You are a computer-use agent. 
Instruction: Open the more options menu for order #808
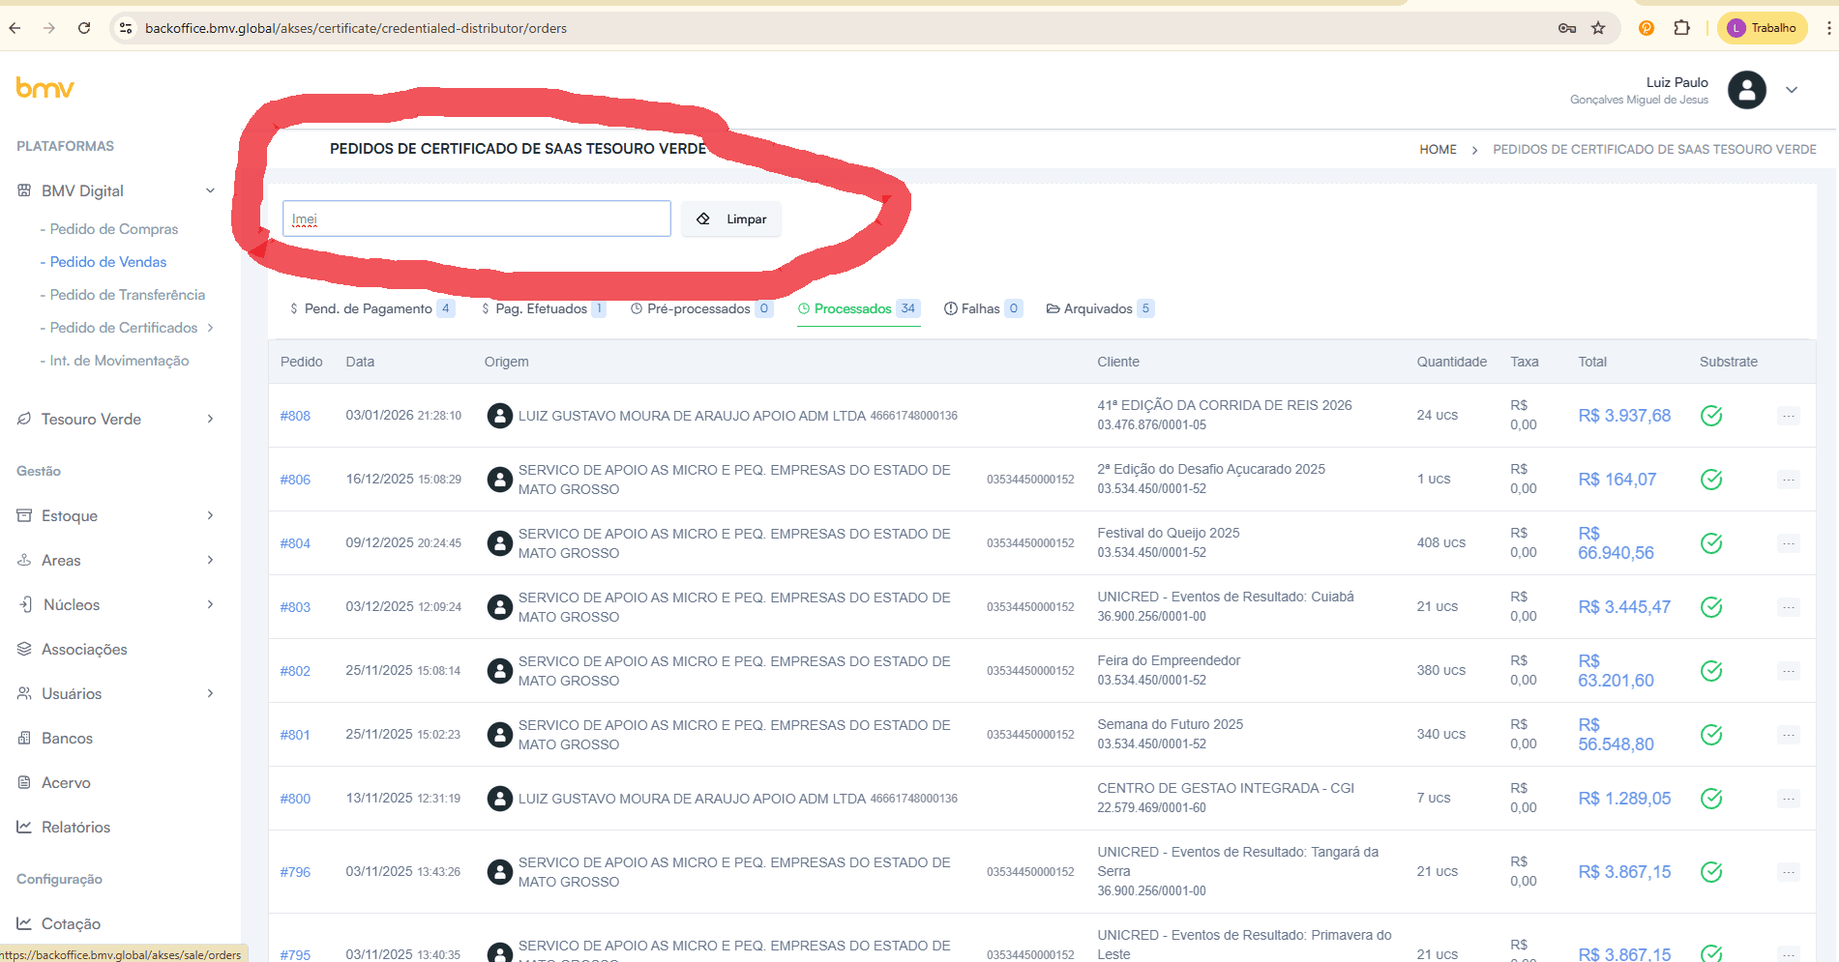(x=1789, y=416)
